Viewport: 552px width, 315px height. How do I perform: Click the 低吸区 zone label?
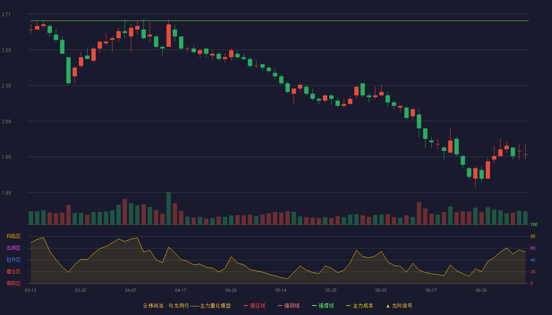pos(13,283)
